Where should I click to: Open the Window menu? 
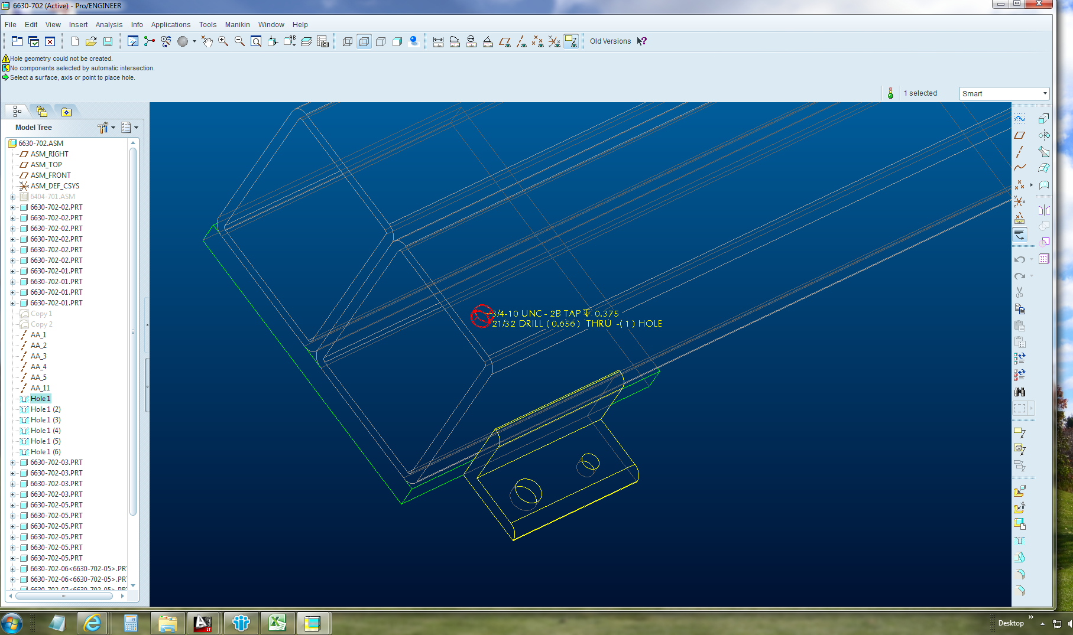pos(271,25)
